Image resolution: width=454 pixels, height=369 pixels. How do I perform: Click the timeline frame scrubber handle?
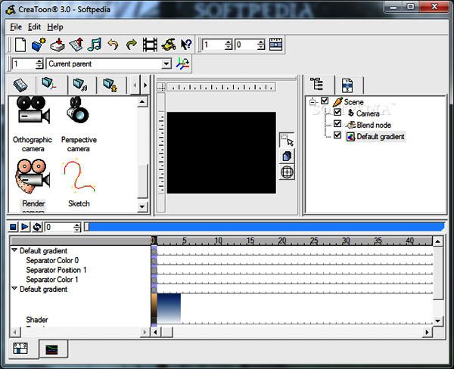pyautogui.click(x=86, y=227)
